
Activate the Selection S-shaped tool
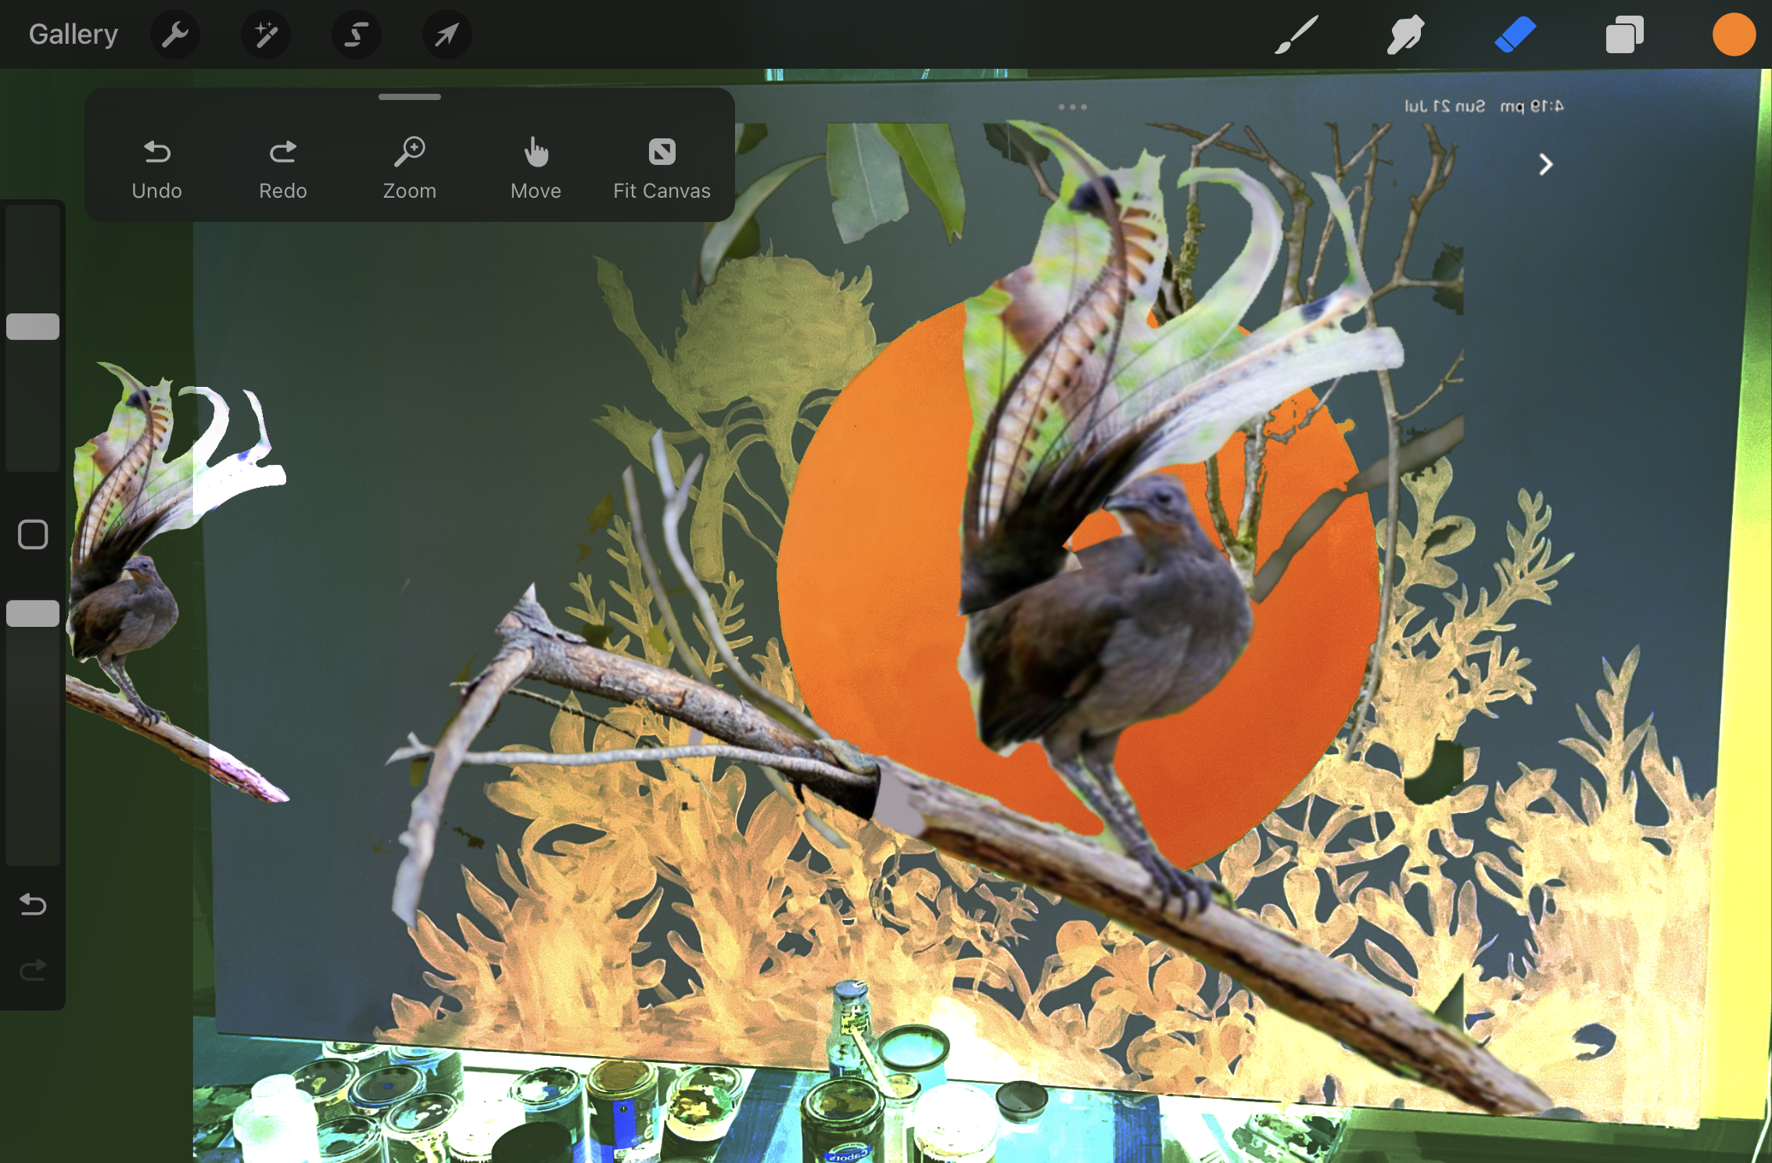point(357,34)
